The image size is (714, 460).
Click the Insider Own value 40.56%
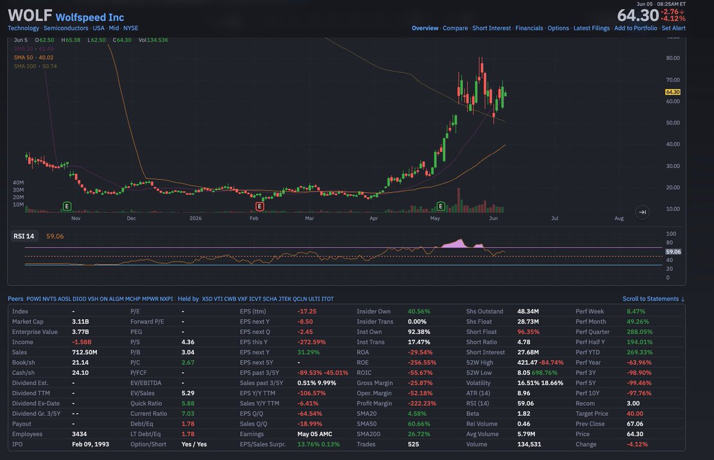tap(419, 311)
